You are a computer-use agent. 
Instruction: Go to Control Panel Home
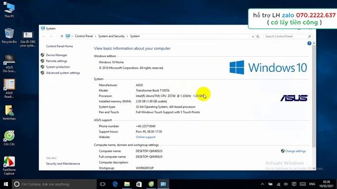point(60,46)
